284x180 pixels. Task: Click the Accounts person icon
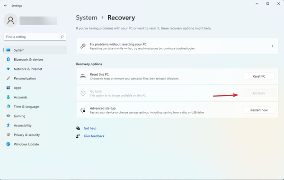pos(8,97)
